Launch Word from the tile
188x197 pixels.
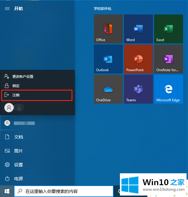[138, 29]
